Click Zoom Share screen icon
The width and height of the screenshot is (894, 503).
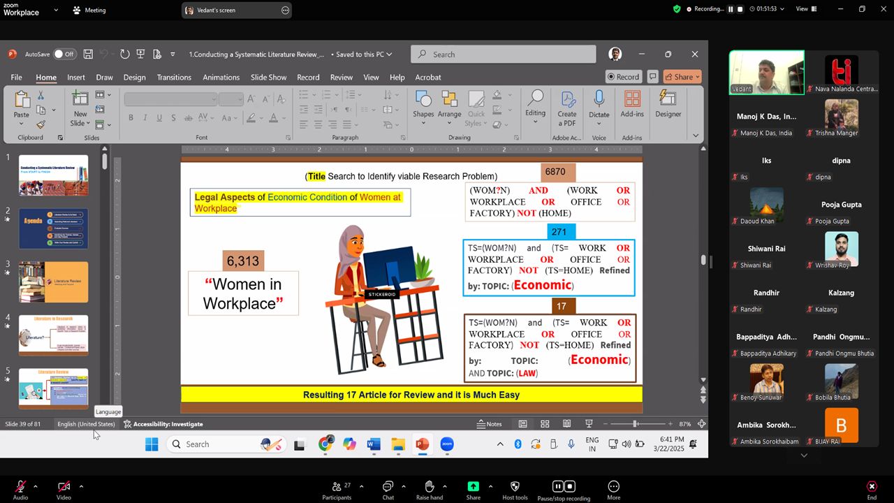(x=473, y=487)
